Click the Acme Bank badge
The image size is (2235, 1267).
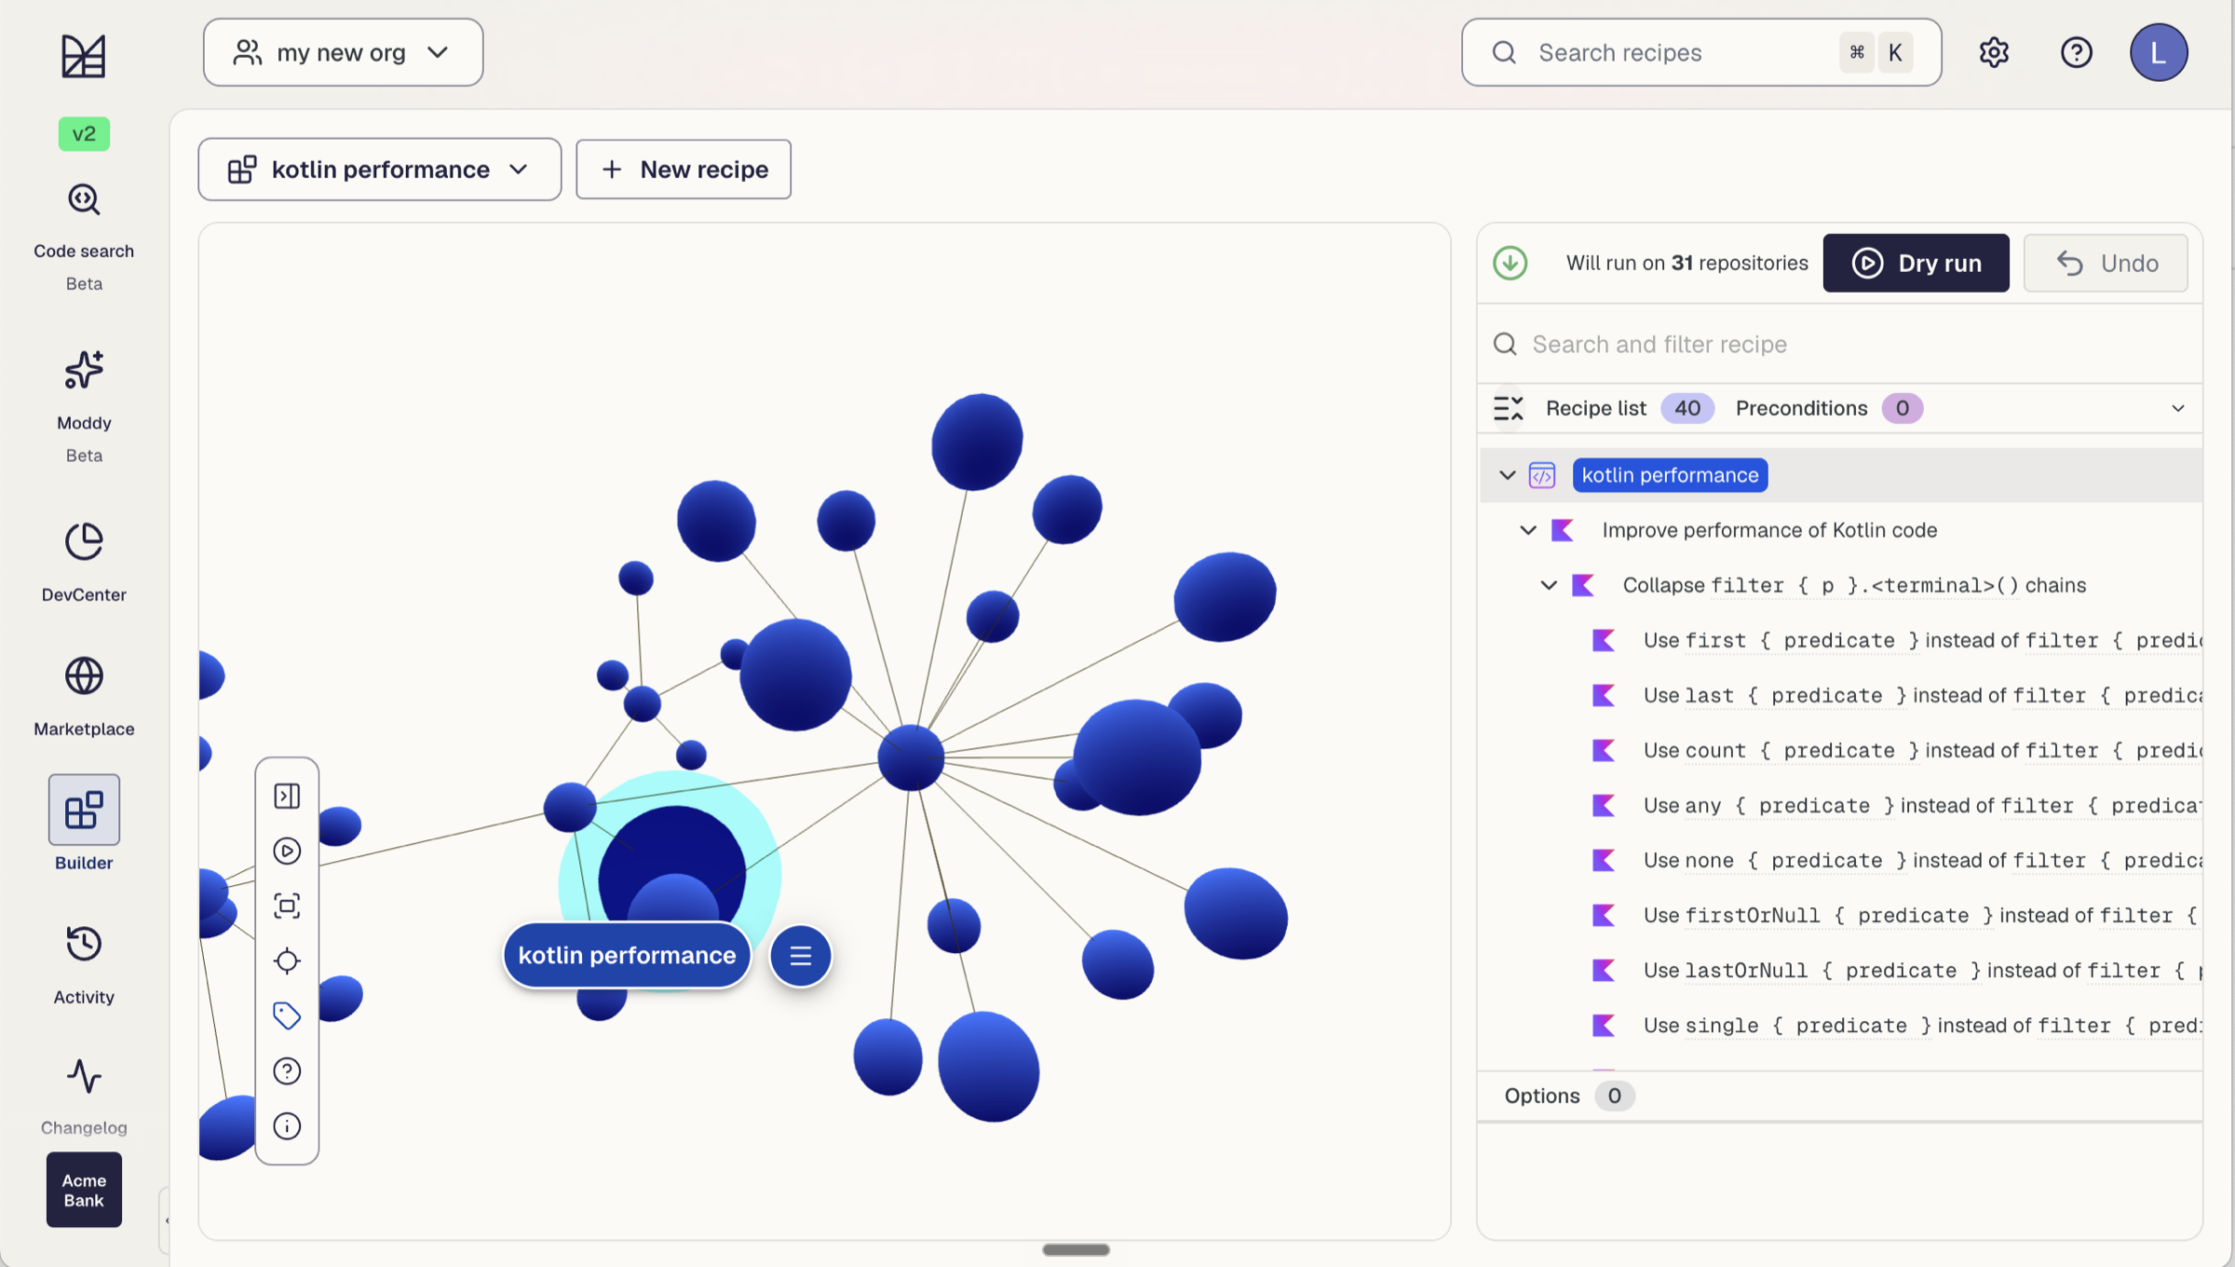[84, 1190]
